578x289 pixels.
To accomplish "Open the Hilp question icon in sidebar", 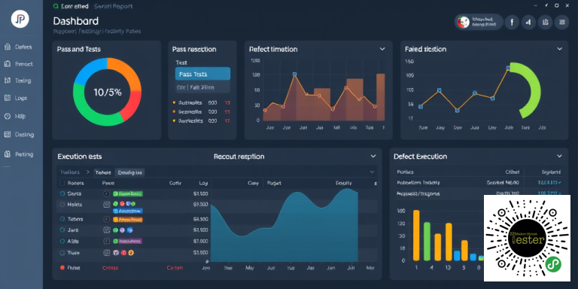I will pos(7,116).
